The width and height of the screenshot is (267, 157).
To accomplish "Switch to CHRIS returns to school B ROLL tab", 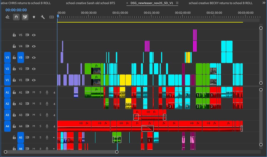I will click(x=26, y=3).
